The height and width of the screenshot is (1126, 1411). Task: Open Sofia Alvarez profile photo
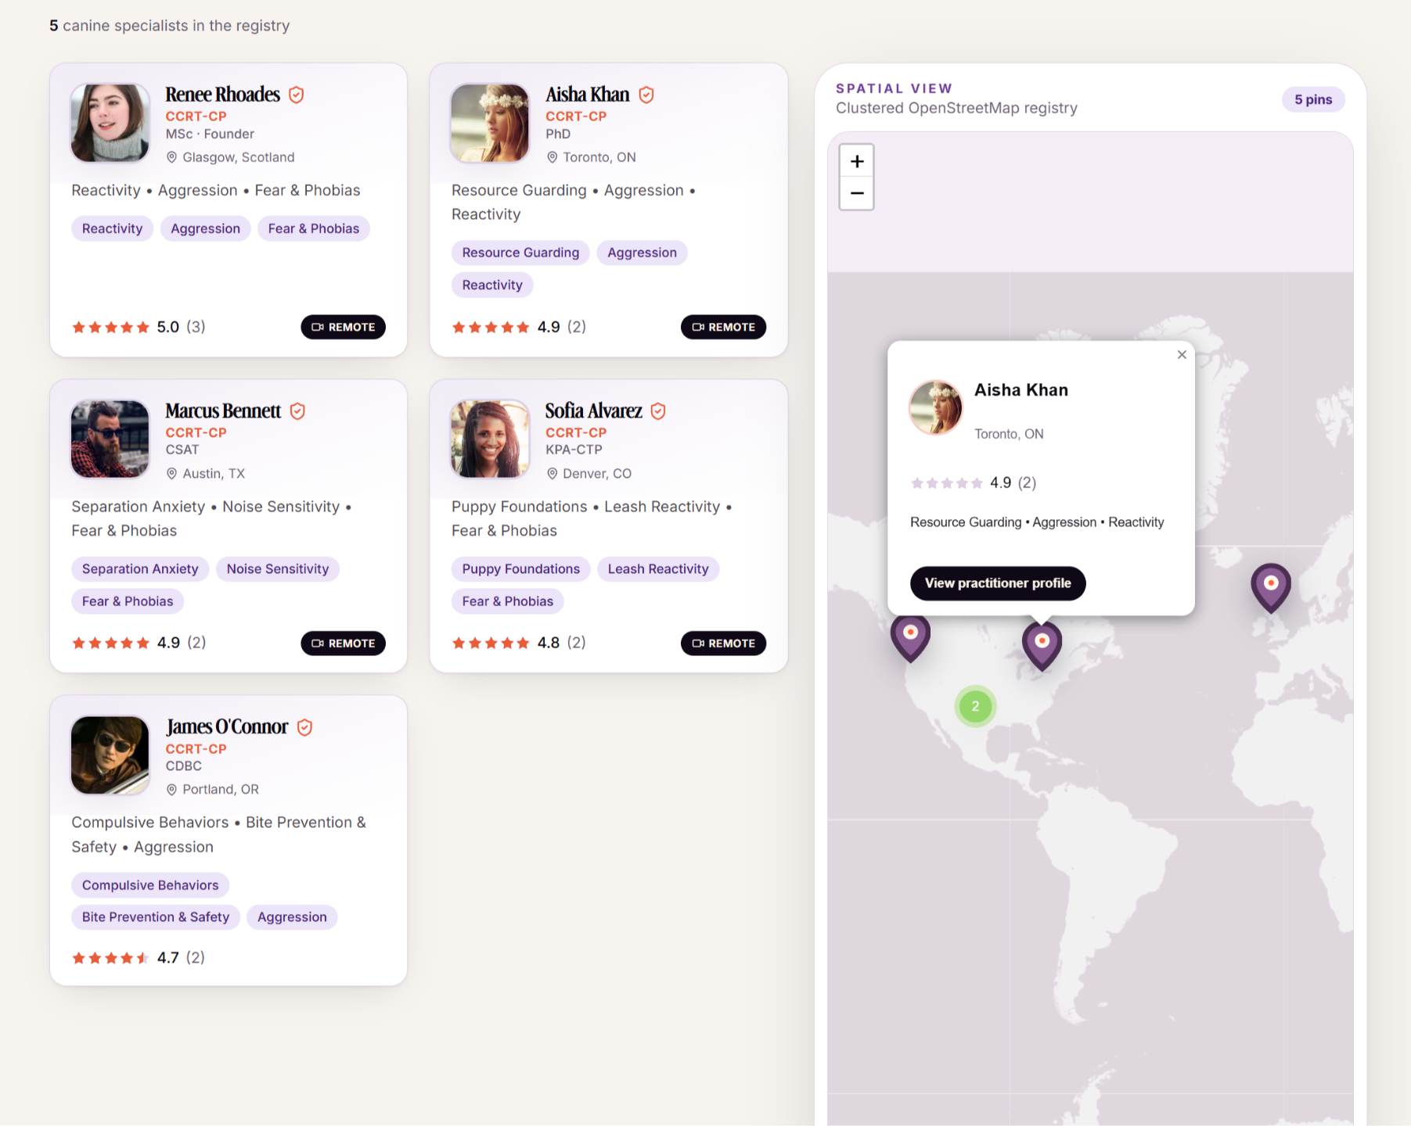point(490,439)
